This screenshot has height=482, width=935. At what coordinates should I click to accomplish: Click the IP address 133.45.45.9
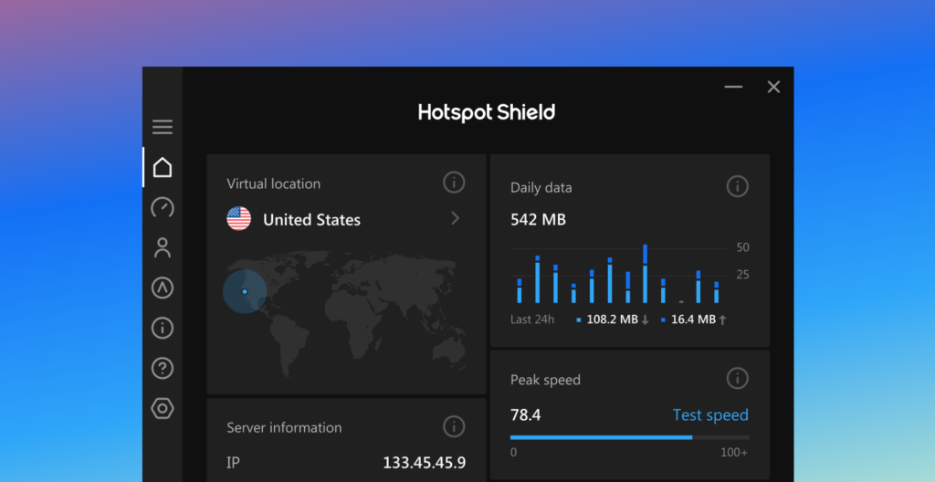[x=424, y=463]
